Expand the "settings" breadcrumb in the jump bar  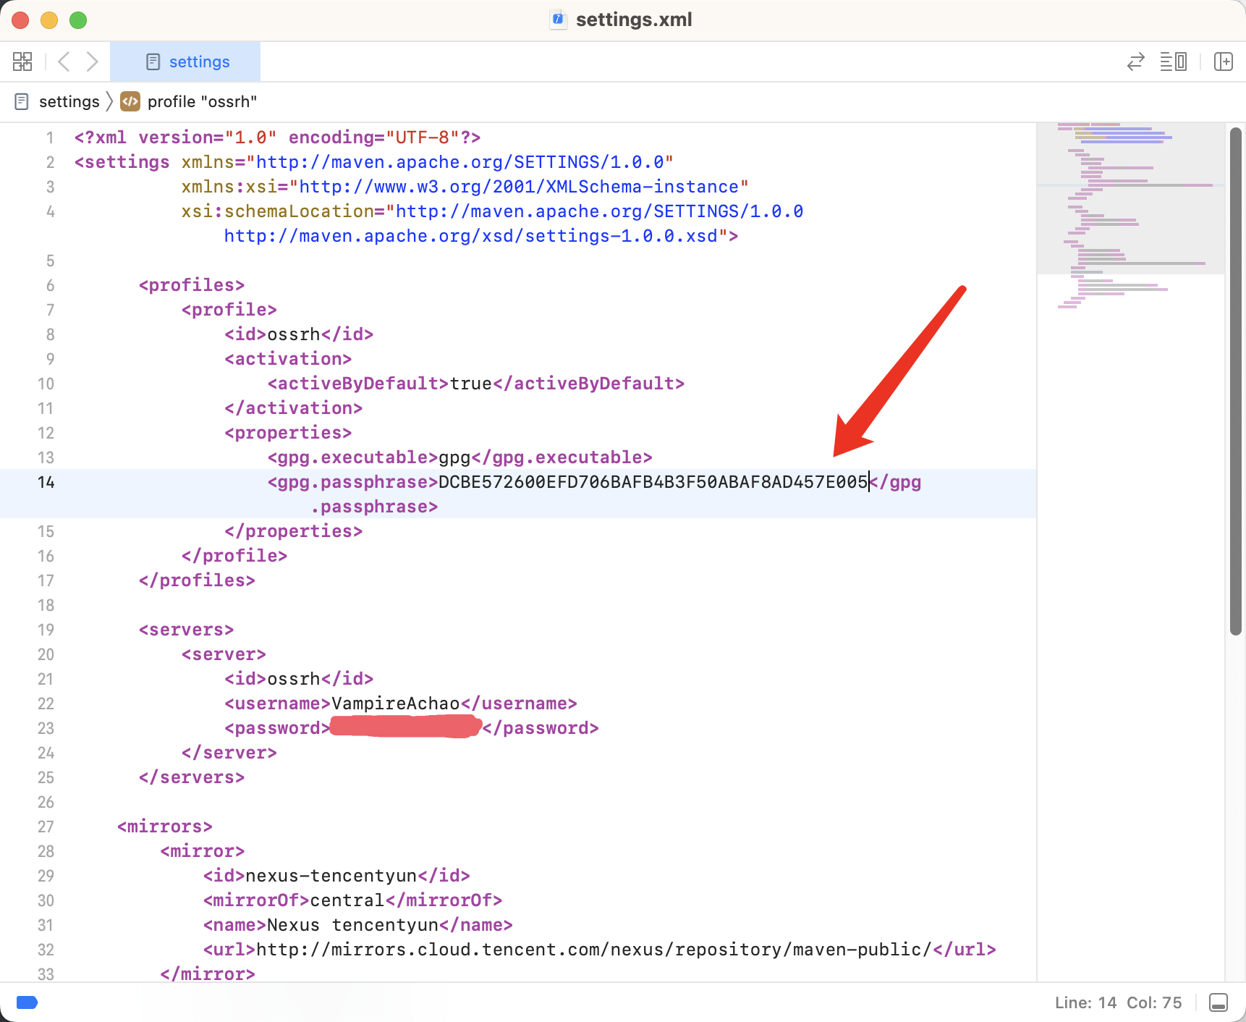[x=68, y=102]
